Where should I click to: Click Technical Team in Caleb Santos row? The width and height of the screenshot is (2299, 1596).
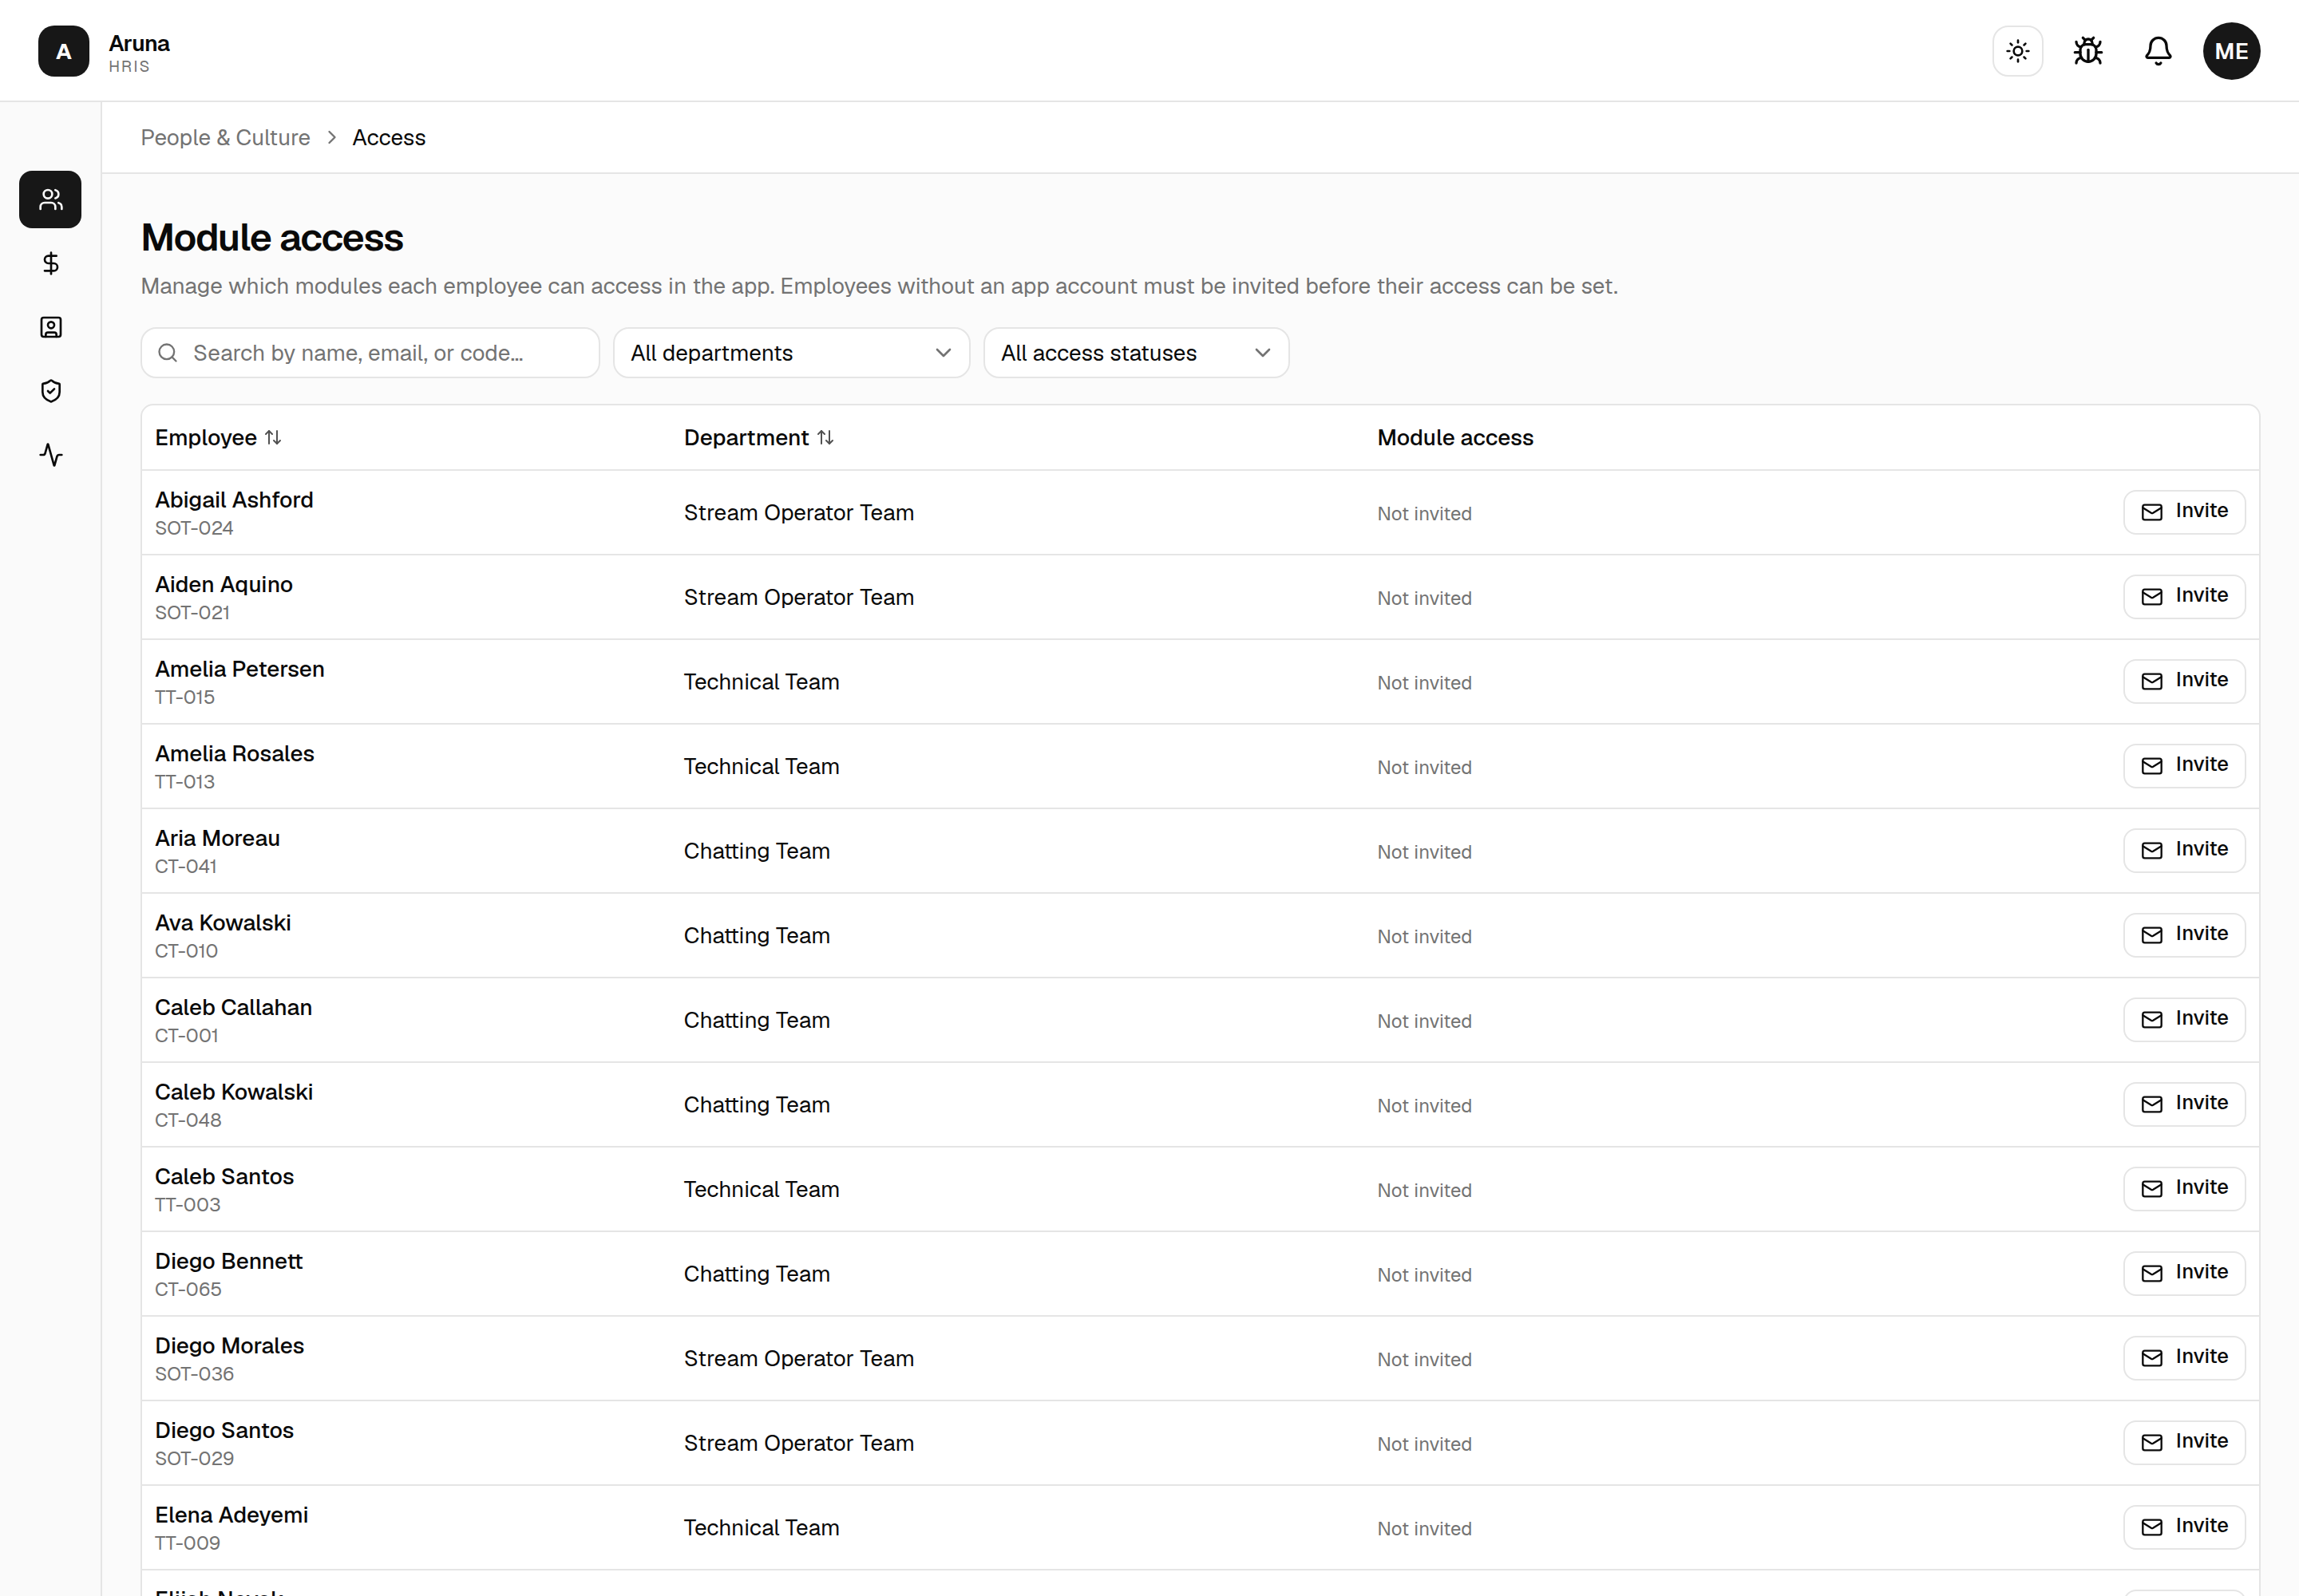(762, 1189)
